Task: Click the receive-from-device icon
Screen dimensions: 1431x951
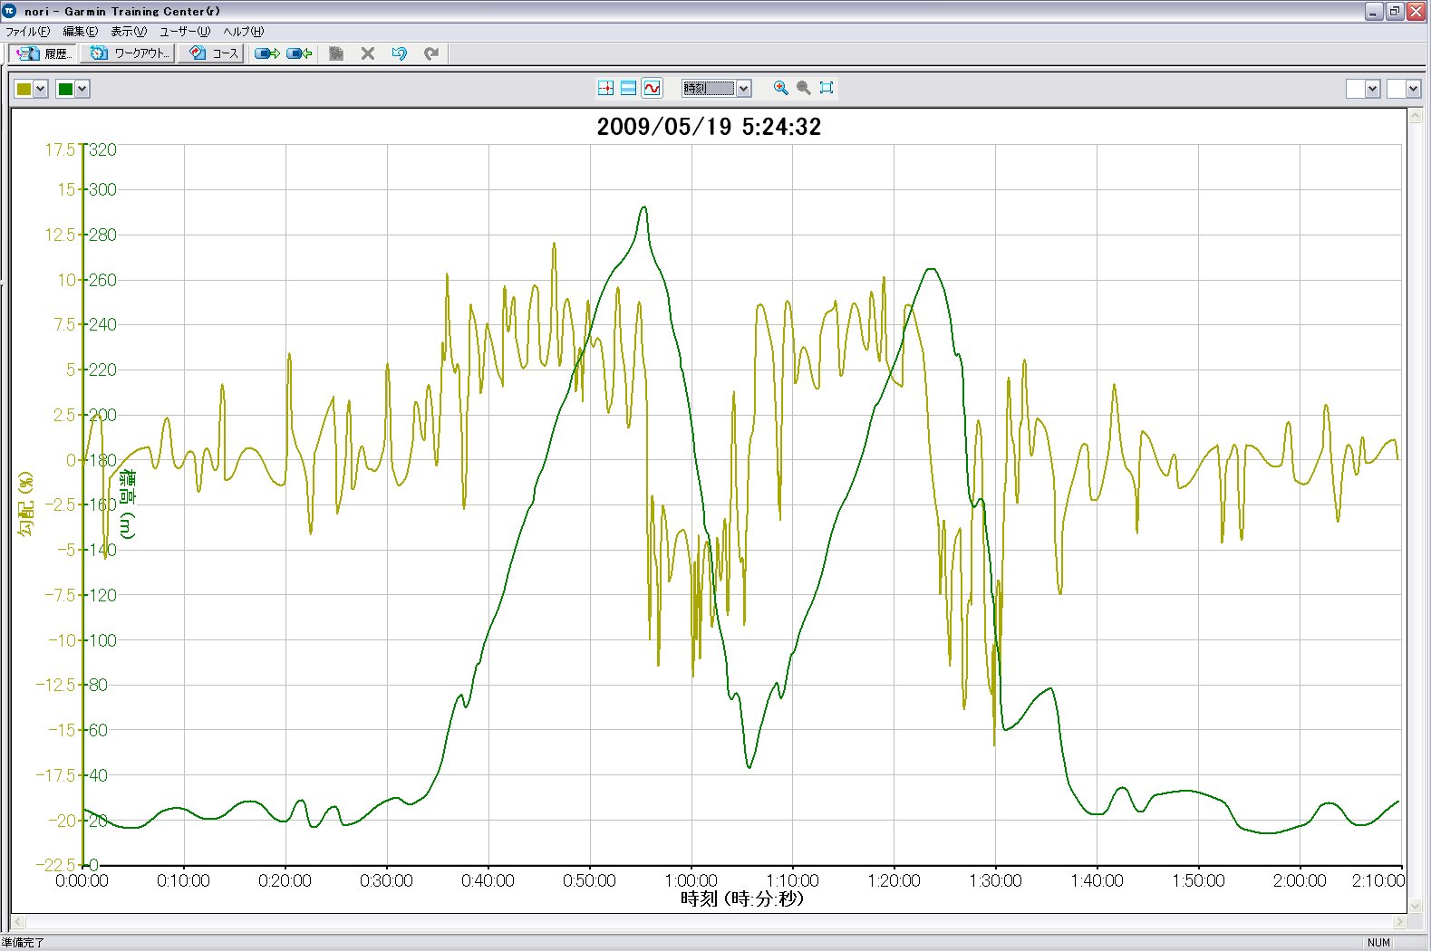Action: click(299, 53)
